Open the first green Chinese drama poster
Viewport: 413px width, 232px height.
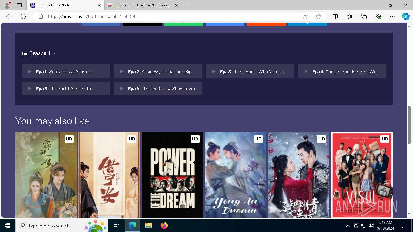(46, 175)
